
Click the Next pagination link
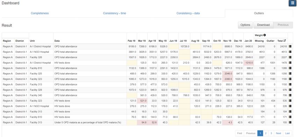tap(278, 134)
